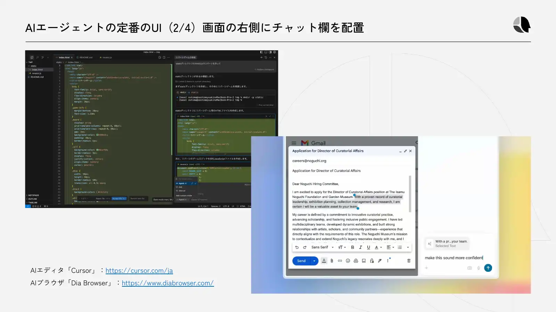Click Pop out terminal in Cursor chat

point(265,105)
